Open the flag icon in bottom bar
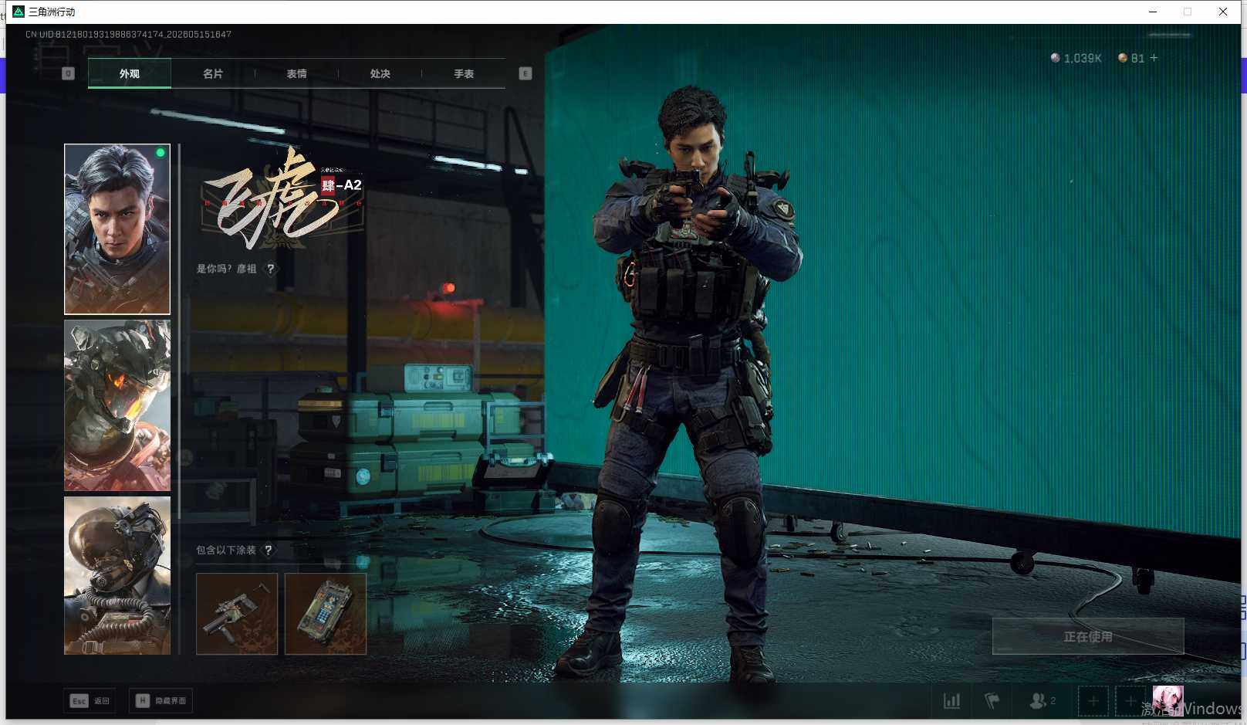 coord(992,701)
